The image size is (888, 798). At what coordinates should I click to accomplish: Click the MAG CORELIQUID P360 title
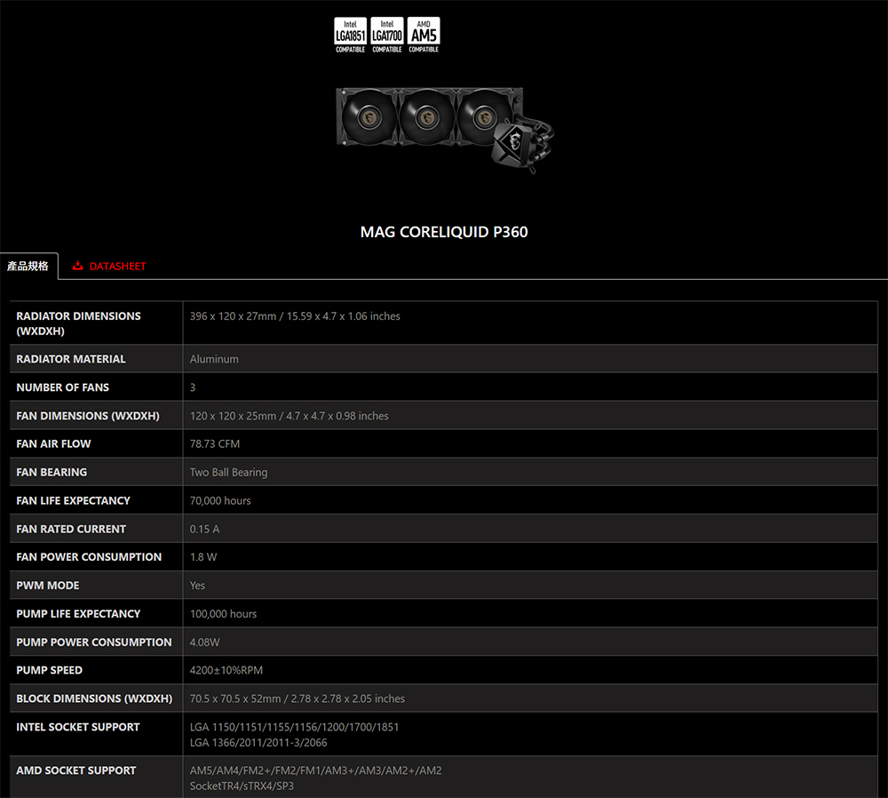click(444, 232)
